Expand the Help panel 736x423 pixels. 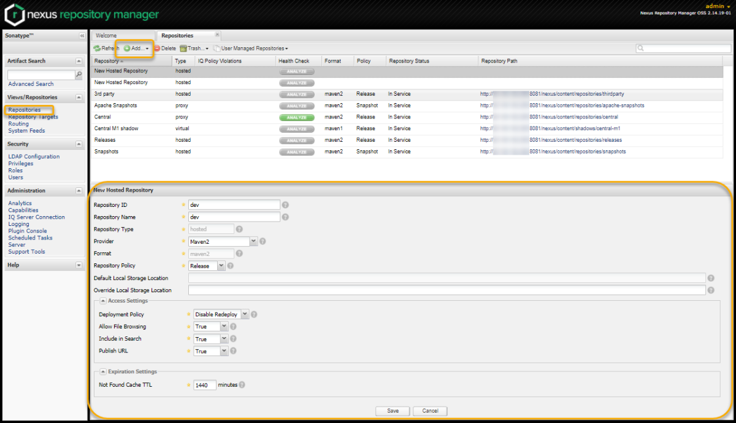click(x=79, y=265)
